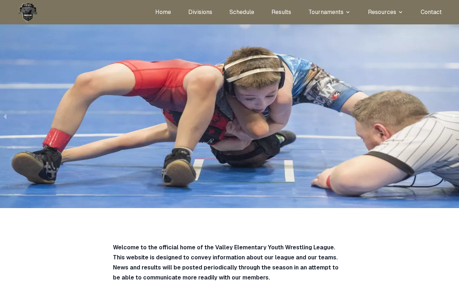
Task: Show the previous slide using the left arrow
Action: 5,117
